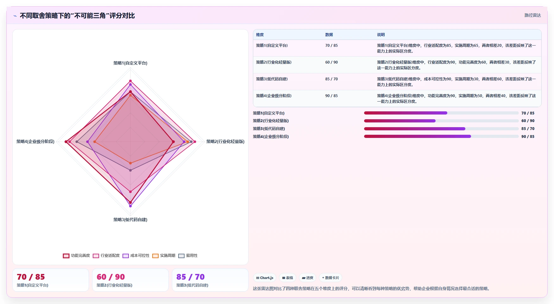Click the radar axis label 策略4(企业级分阶段)

[x=35, y=142]
